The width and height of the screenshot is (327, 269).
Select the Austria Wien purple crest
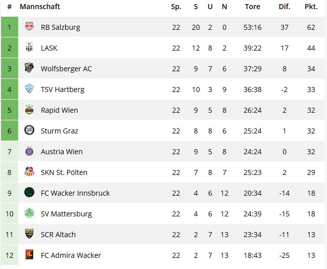(29, 151)
